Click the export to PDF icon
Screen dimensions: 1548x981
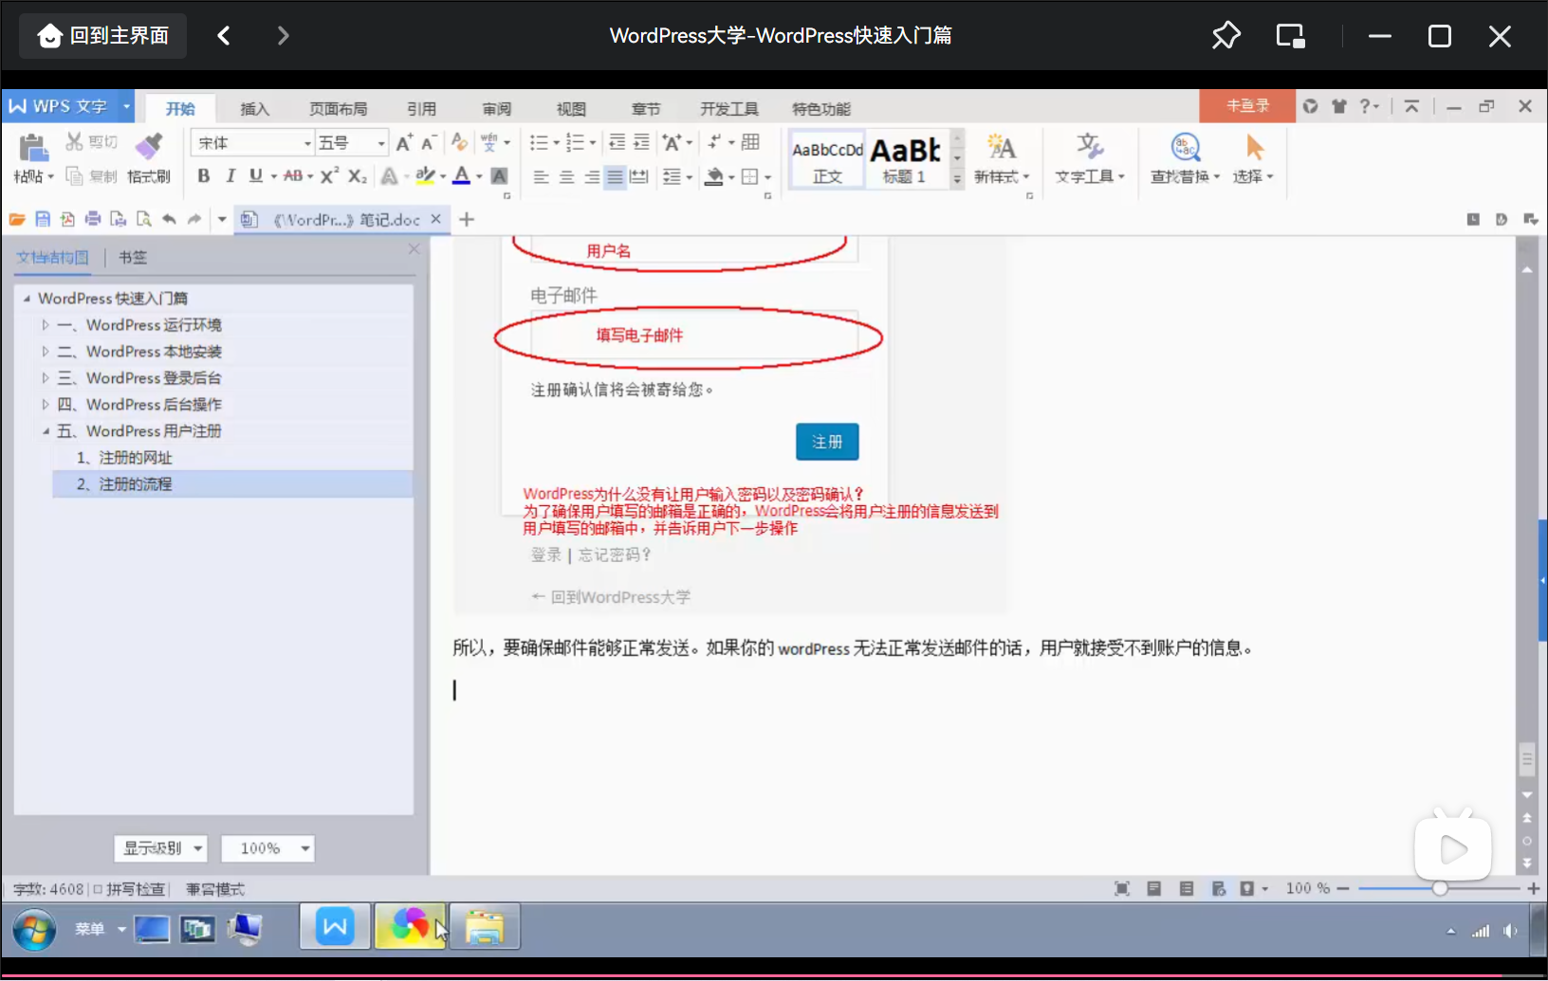tap(67, 220)
